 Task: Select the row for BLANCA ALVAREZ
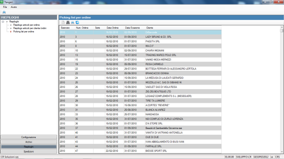coord(140,110)
